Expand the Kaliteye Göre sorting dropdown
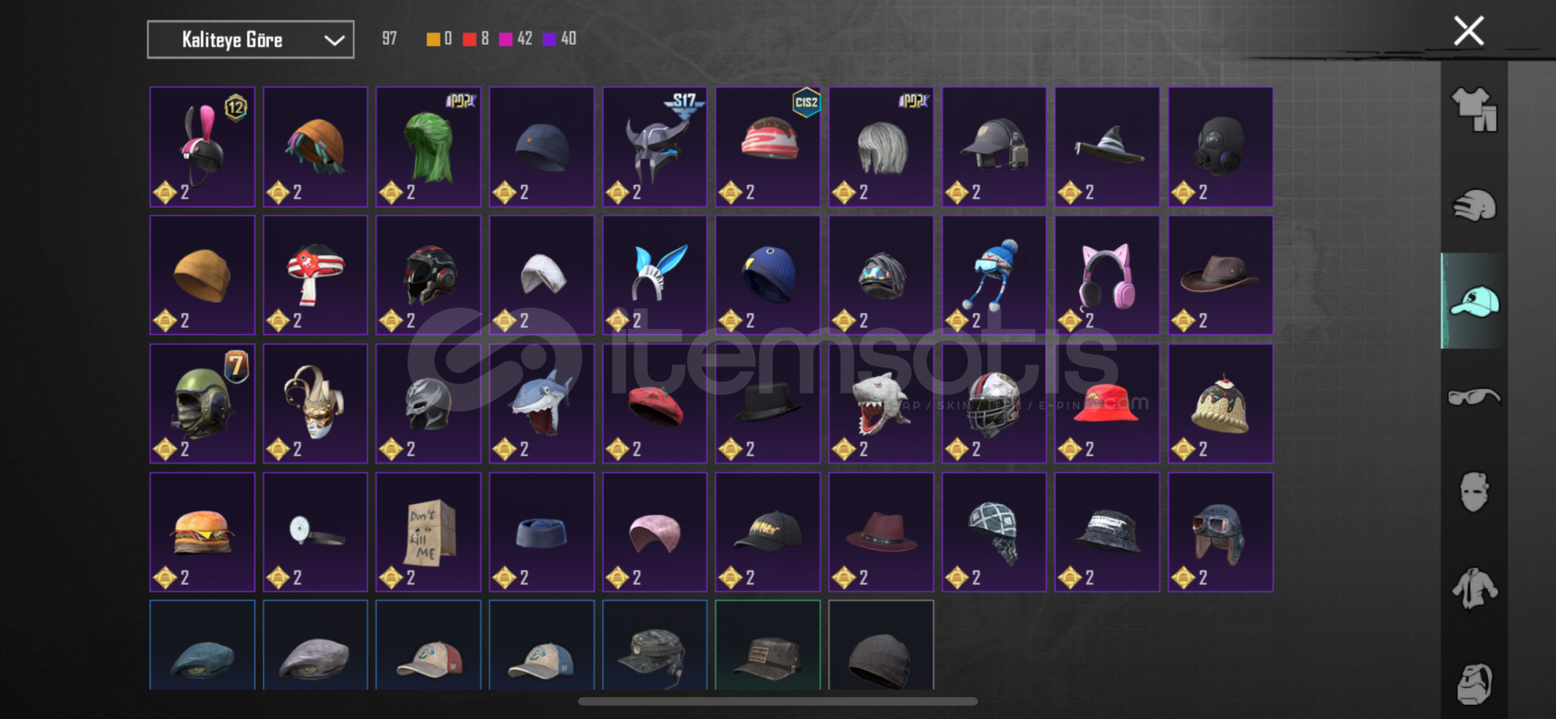Viewport: 1556px width, 719px height. [x=250, y=40]
